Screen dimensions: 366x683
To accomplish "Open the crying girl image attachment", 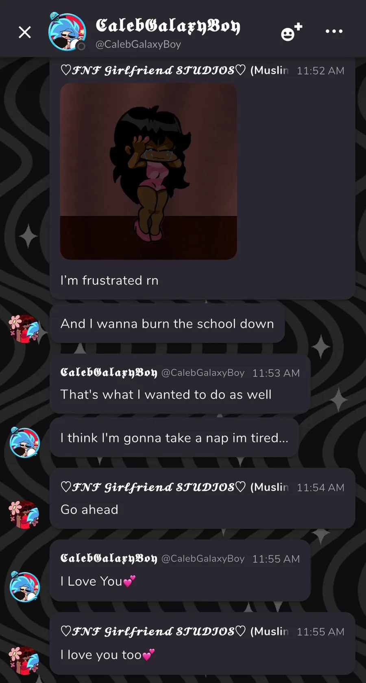I will click(148, 171).
